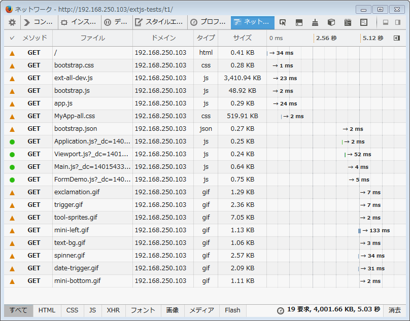Select the Viewport.js?_dc=1401... request
Screen dimensions: 410x321
(x=91, y=154)
